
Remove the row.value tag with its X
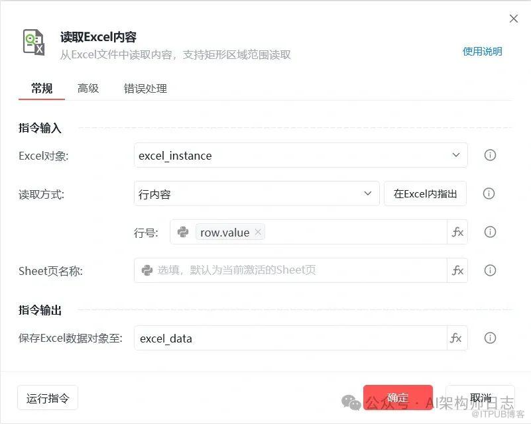coord(258,232)
